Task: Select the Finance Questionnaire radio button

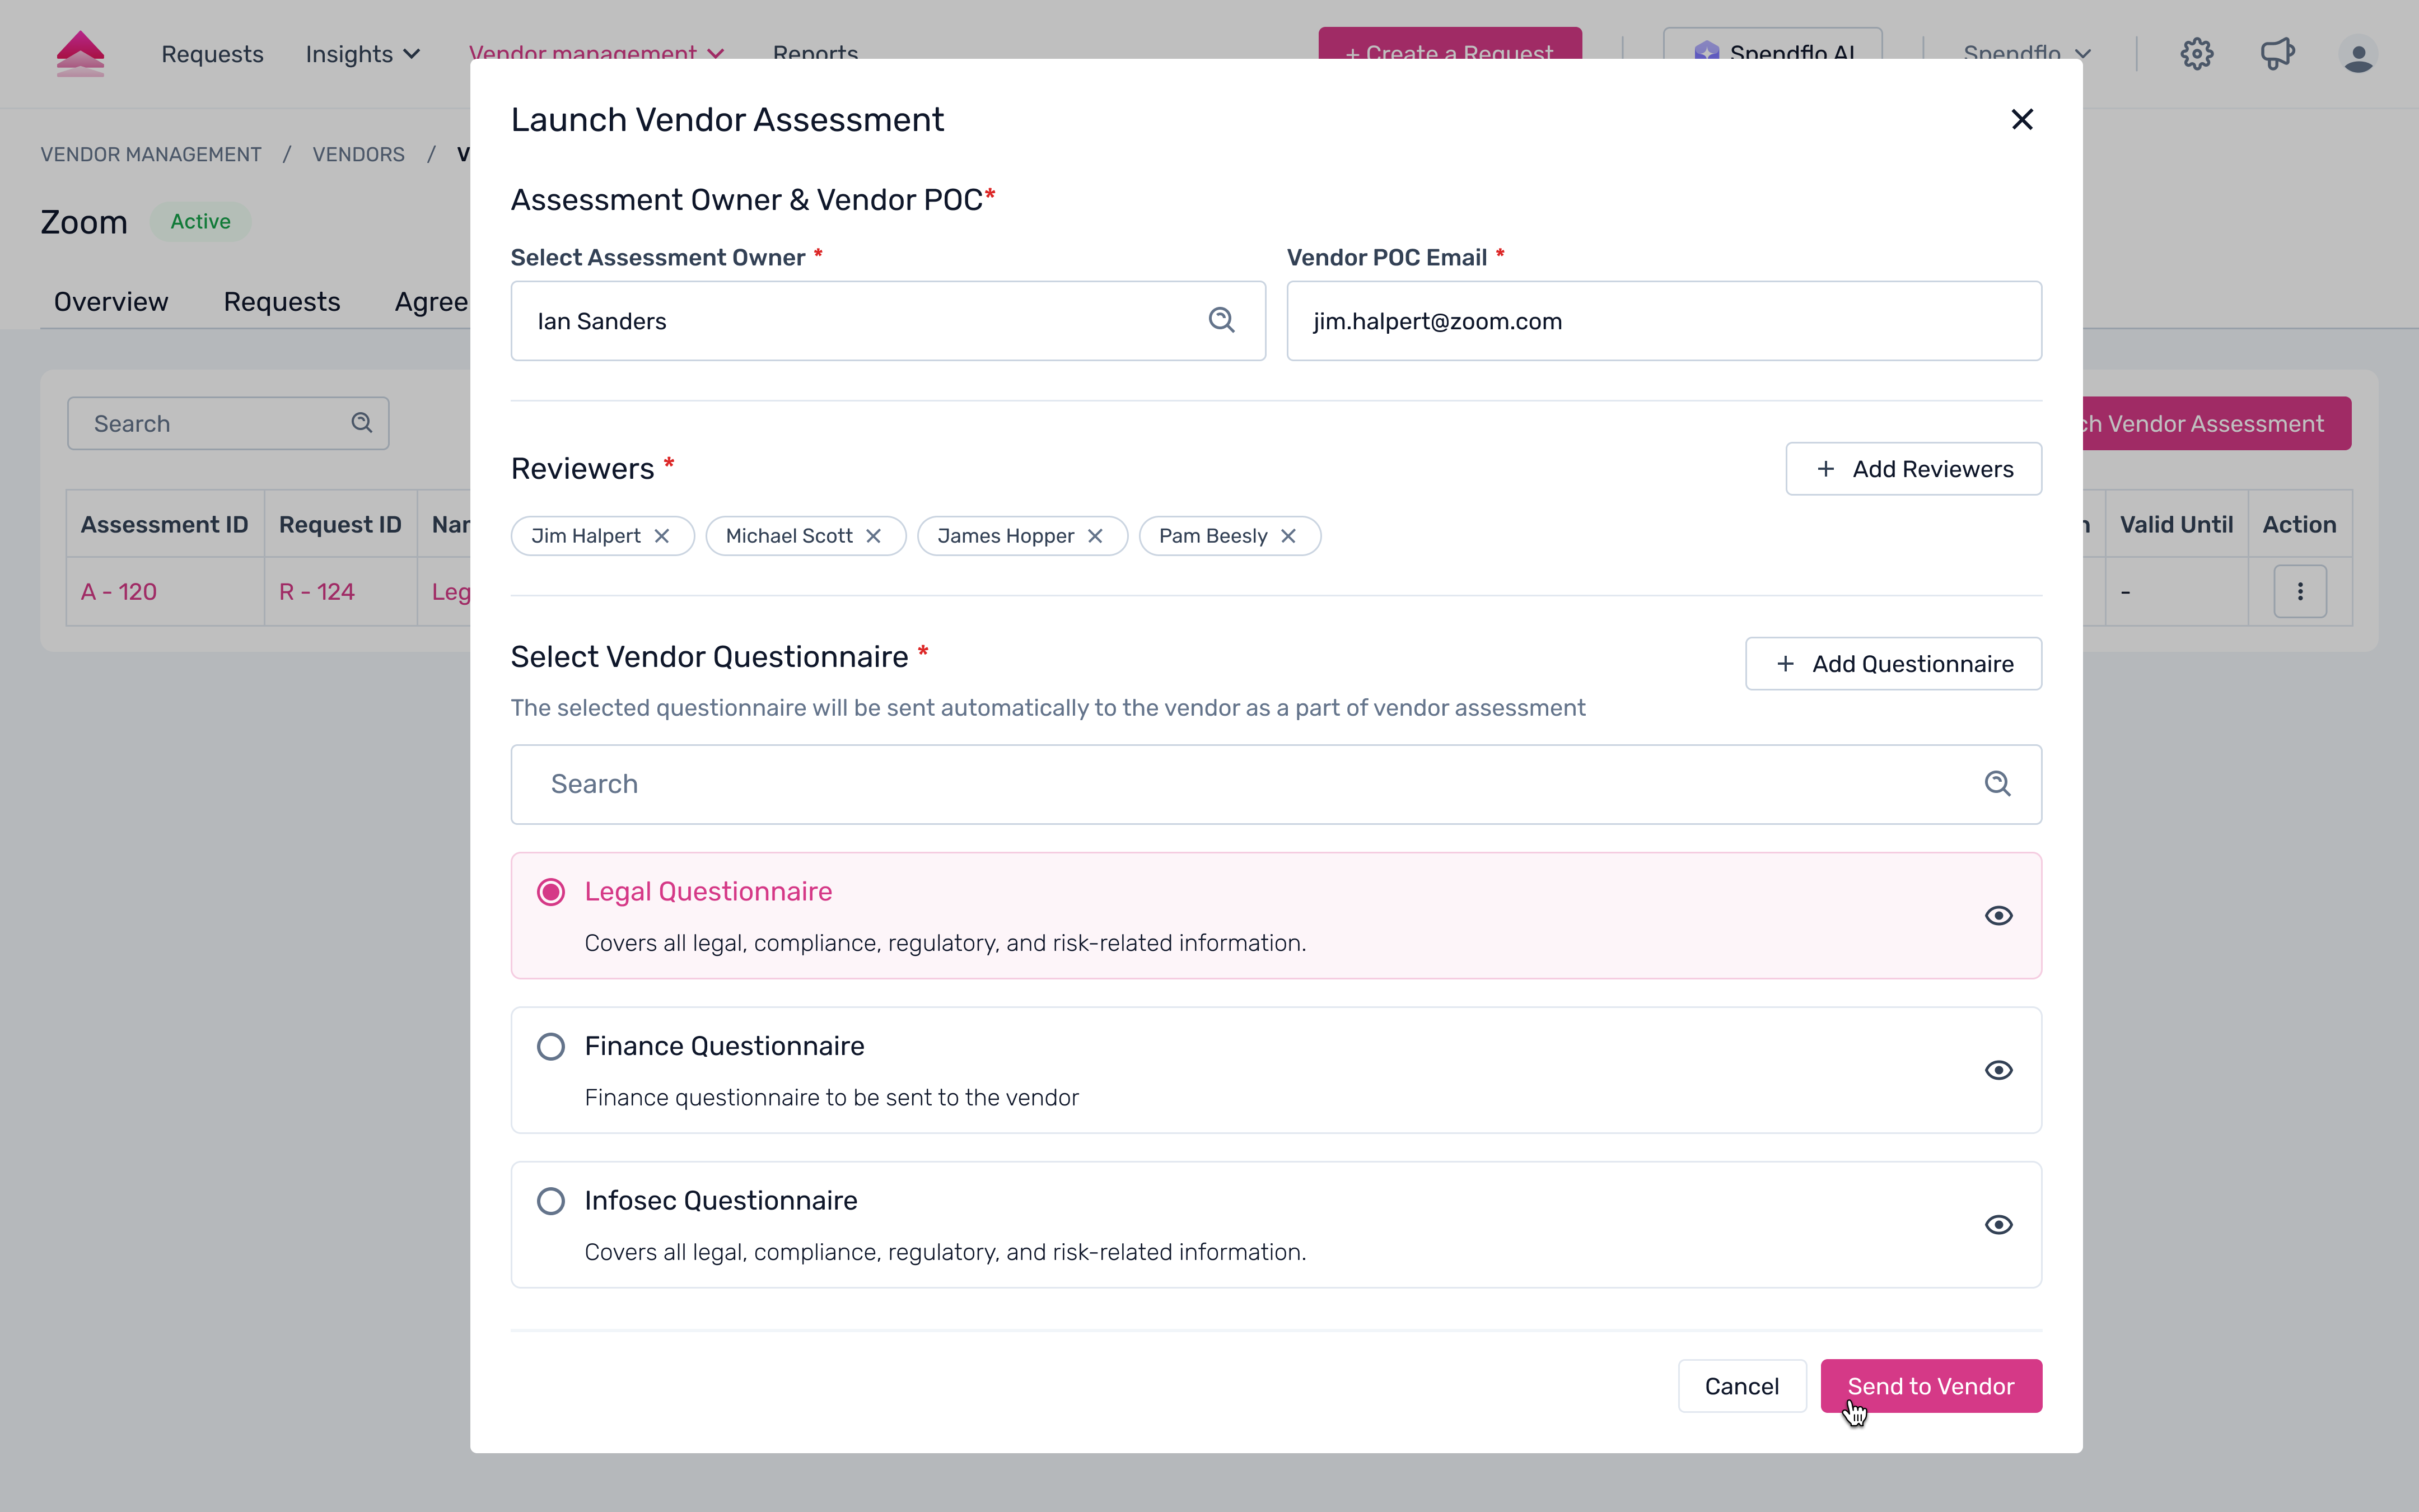Action: tap(551, 1046)
